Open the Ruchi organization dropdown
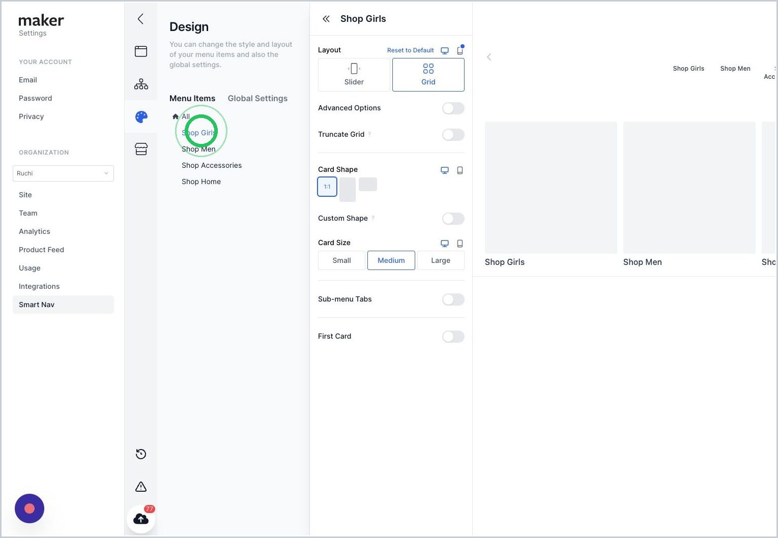Viewport: 778px width, 538px height. point(63,173)
